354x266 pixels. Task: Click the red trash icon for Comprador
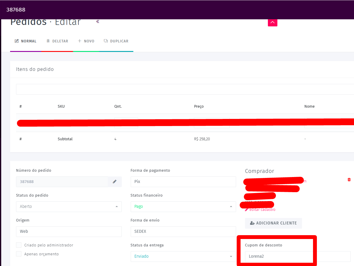coord(349,179)
